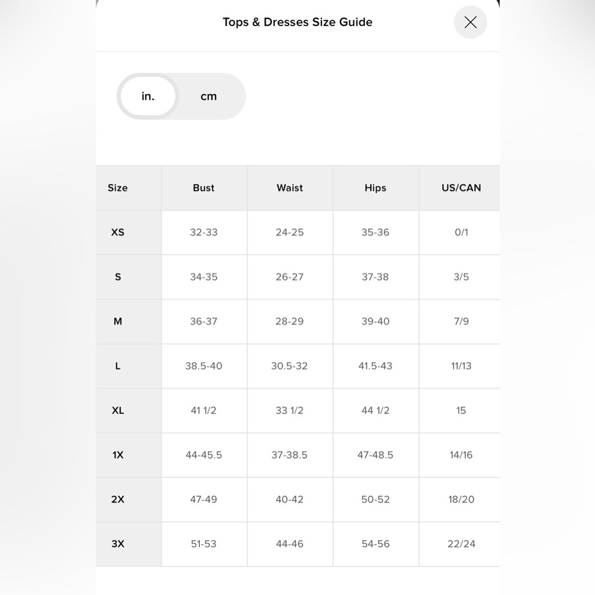
Task: Select the S size row label
Action: [x=118, y=277]
